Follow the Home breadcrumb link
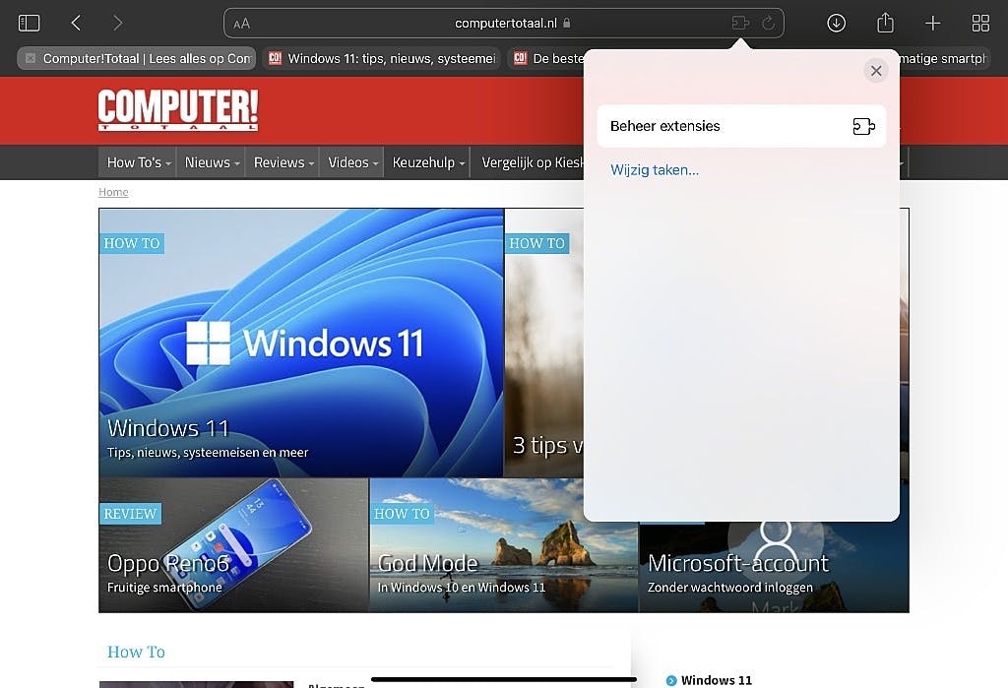 click(113, 192)
